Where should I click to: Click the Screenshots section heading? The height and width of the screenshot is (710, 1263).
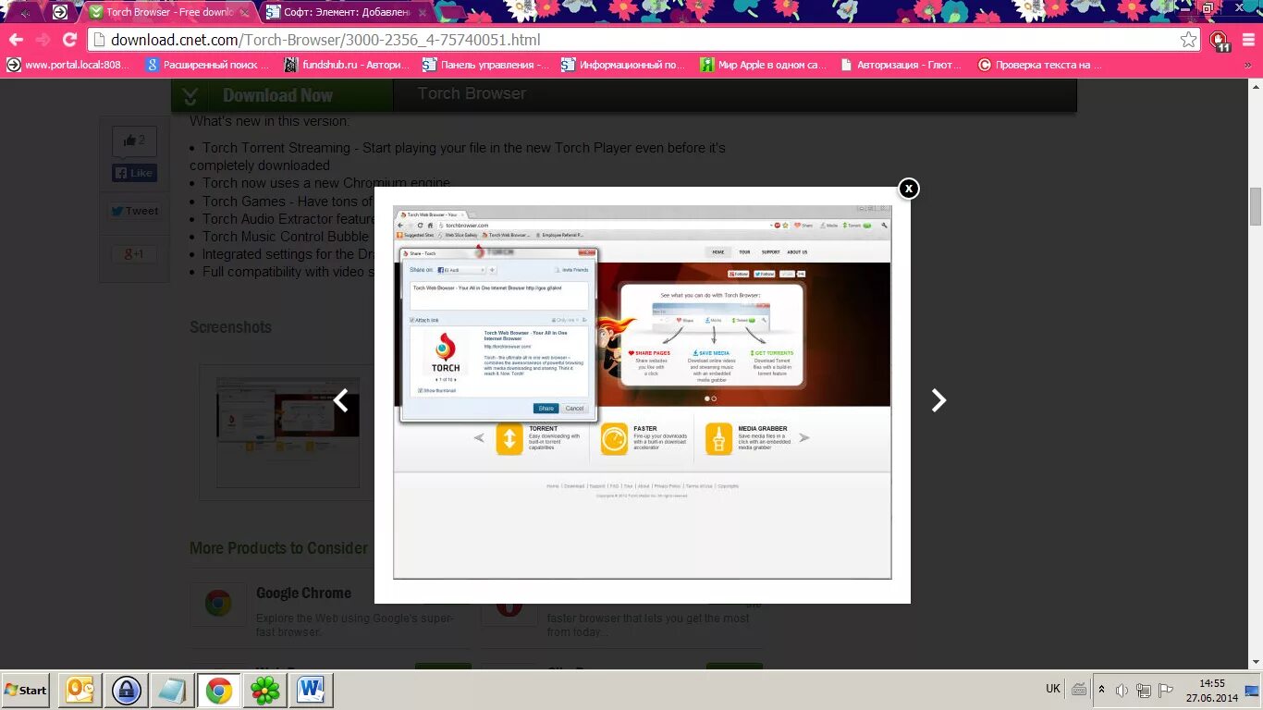pyautogui.click(x=230, y=327)
